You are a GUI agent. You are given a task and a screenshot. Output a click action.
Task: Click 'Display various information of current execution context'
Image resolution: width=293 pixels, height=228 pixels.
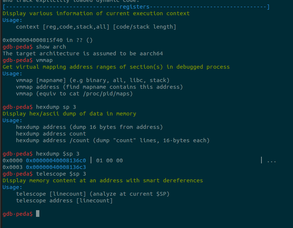click(x=96, y=13)
